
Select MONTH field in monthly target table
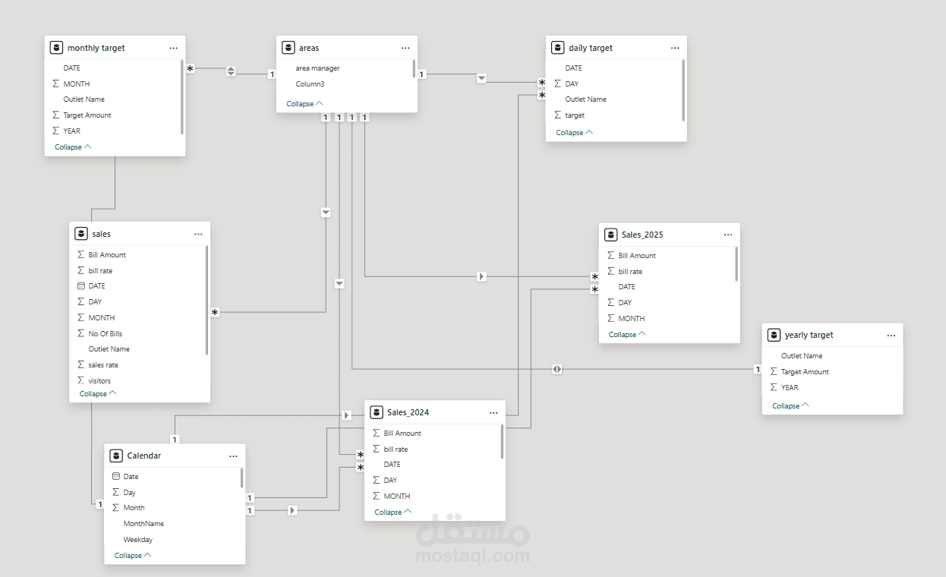(77, 84)
